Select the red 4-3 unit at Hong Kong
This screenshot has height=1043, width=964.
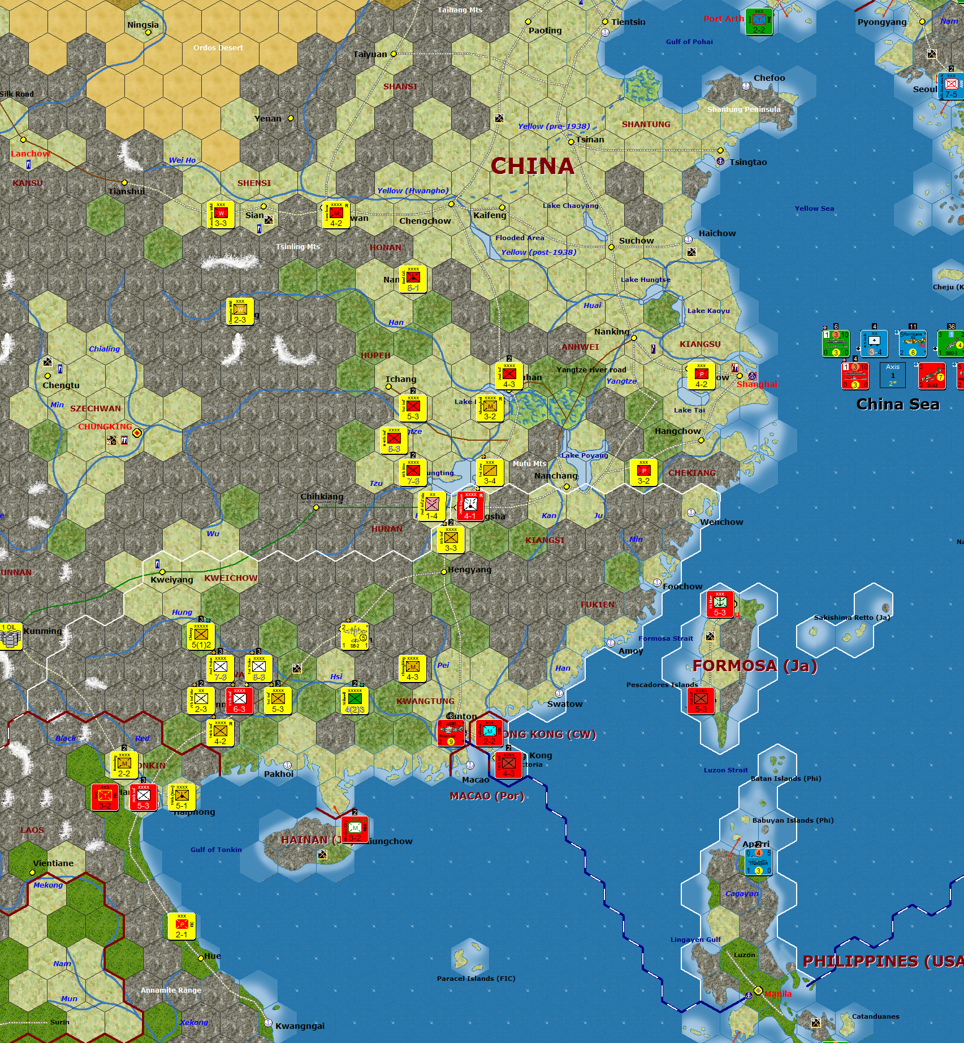tap(509, 765)
